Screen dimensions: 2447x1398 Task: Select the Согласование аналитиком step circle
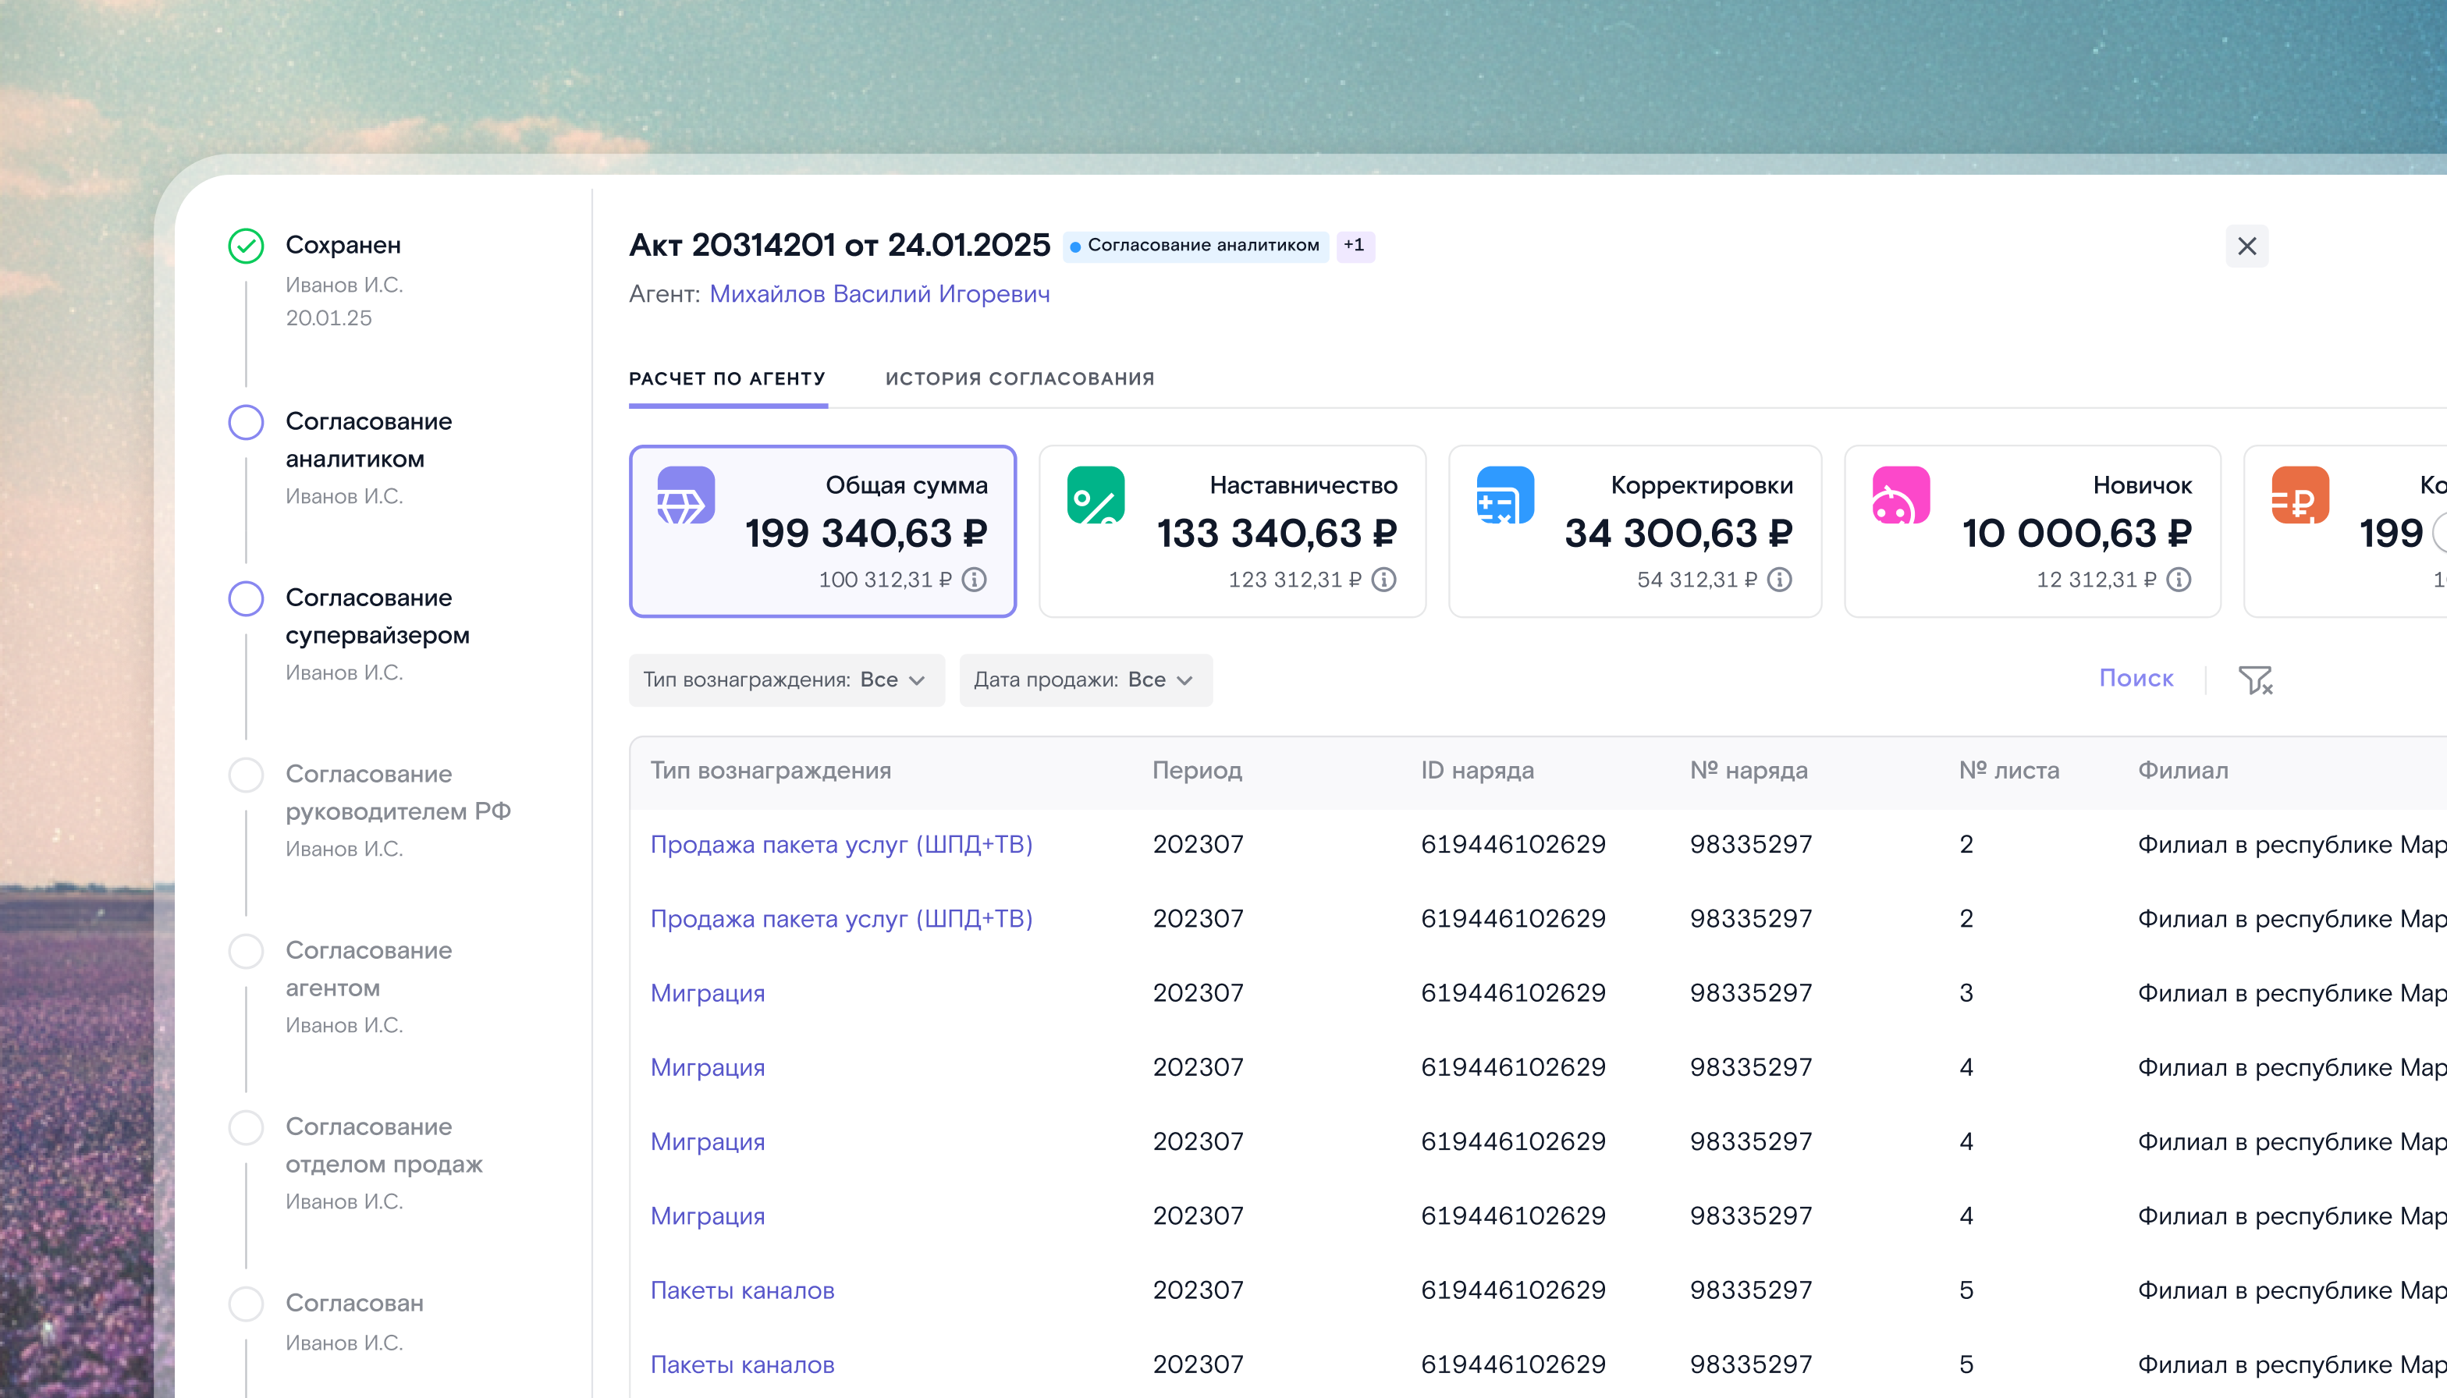(x=246, y=423)
